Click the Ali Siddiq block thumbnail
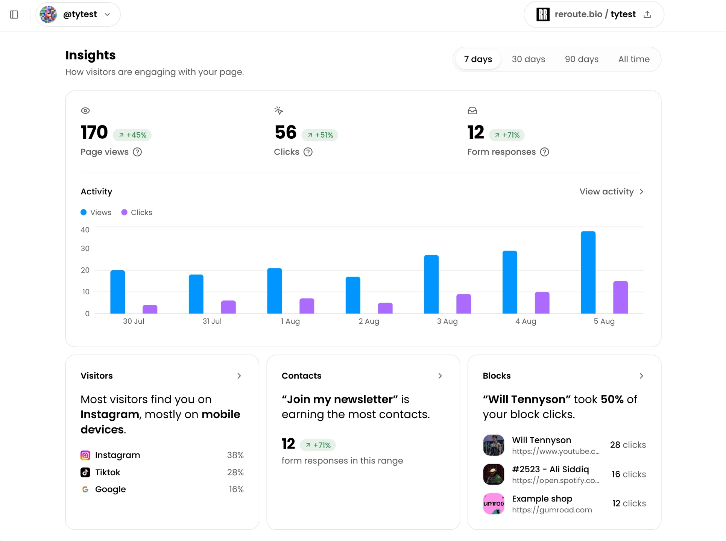Image resolution: width=726 pixels, height=541 pixels. [x=494, y=474]
